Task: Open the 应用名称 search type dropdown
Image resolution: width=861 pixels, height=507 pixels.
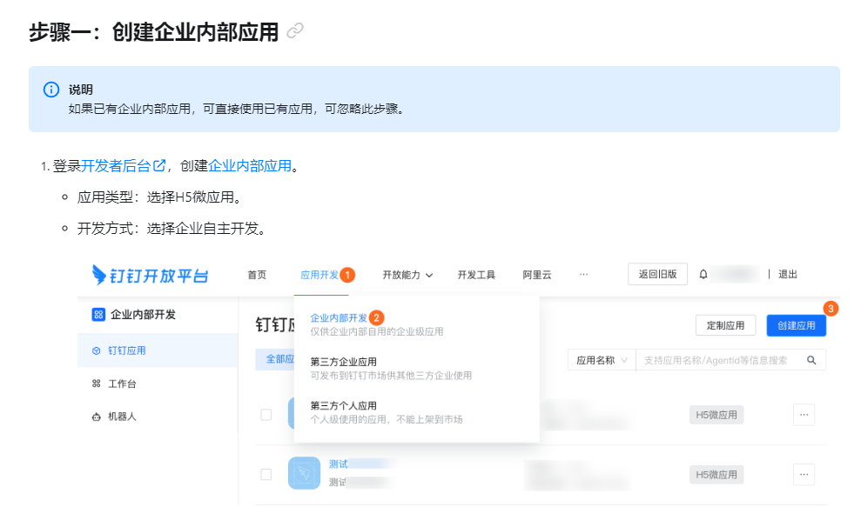Action: tap(602, 361)
